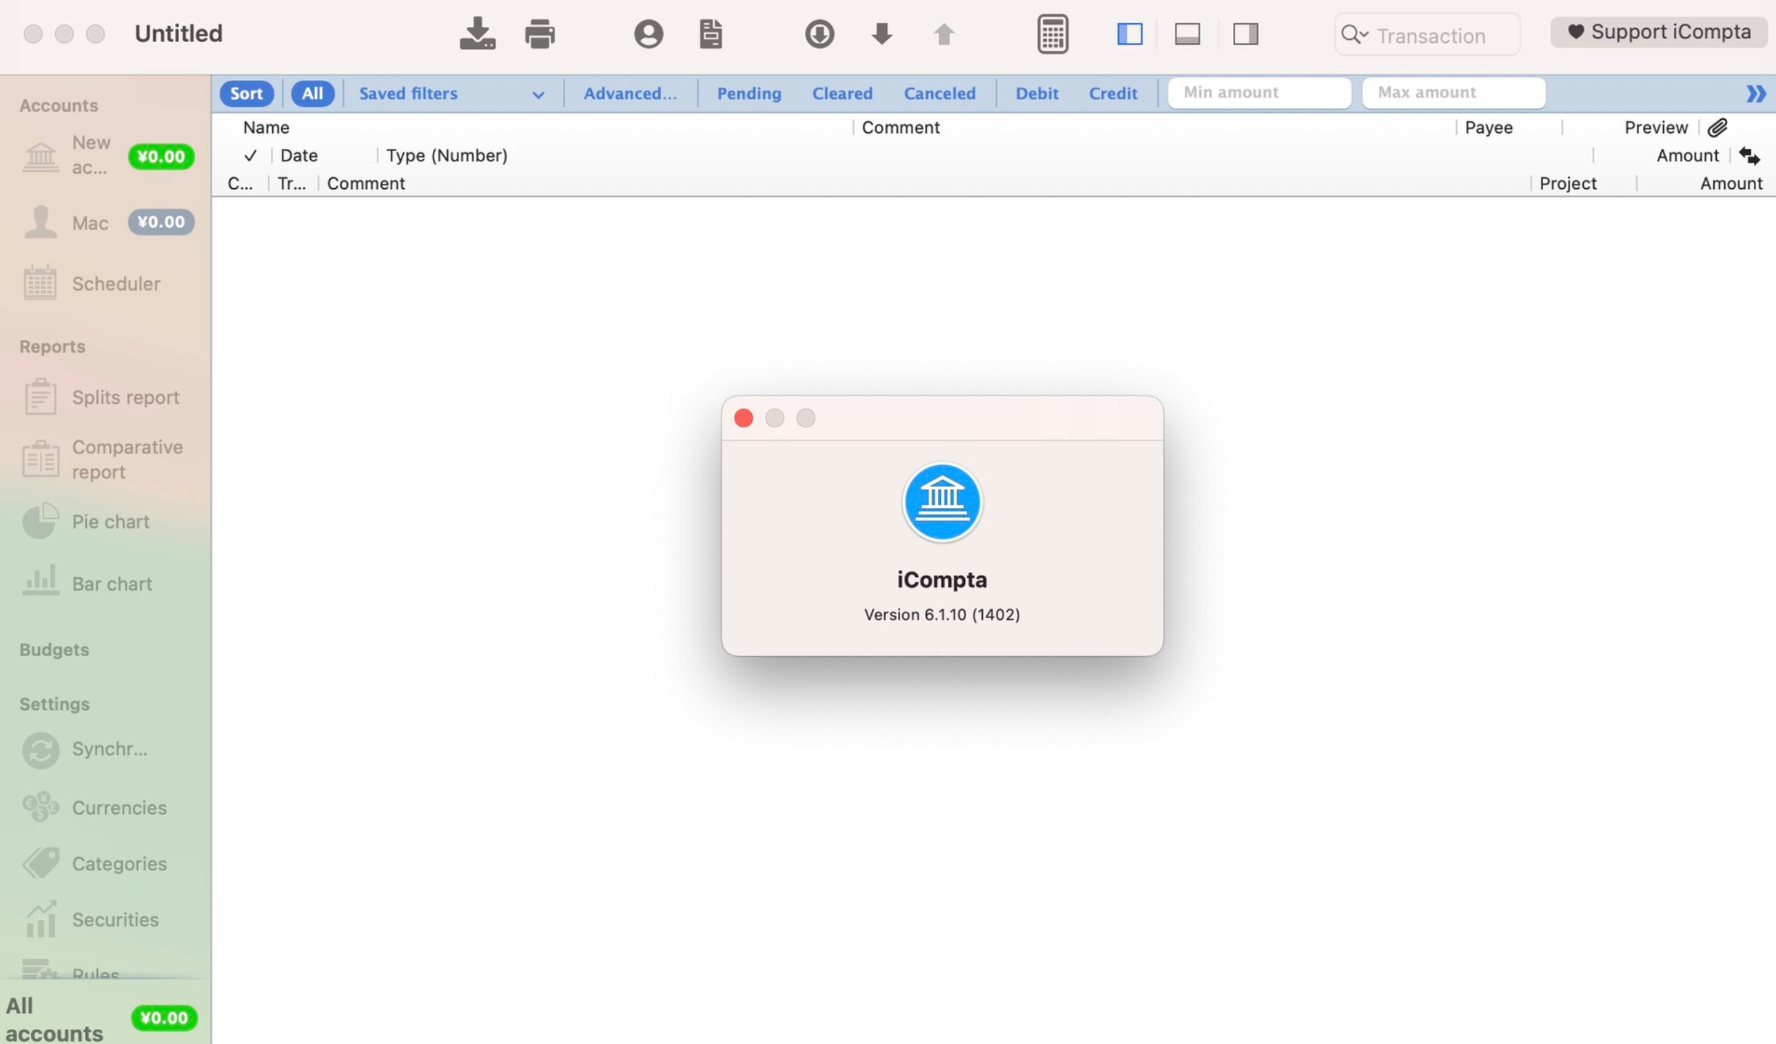
Task: Click the Version 6.1.10 (1402) text
Action: [941, 615]
